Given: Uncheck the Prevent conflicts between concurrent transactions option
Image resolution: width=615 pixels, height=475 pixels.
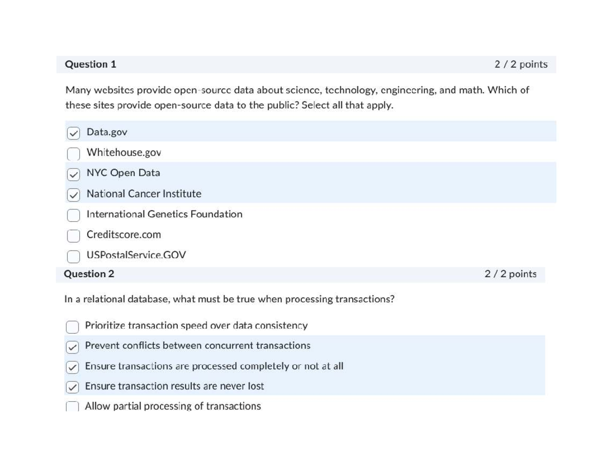Looking at the screenshot, I should pyautogui.click(x=72, y=346).
